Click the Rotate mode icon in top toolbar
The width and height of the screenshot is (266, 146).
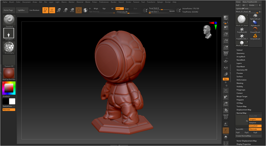pyautogui.click(x=72, y=10)
